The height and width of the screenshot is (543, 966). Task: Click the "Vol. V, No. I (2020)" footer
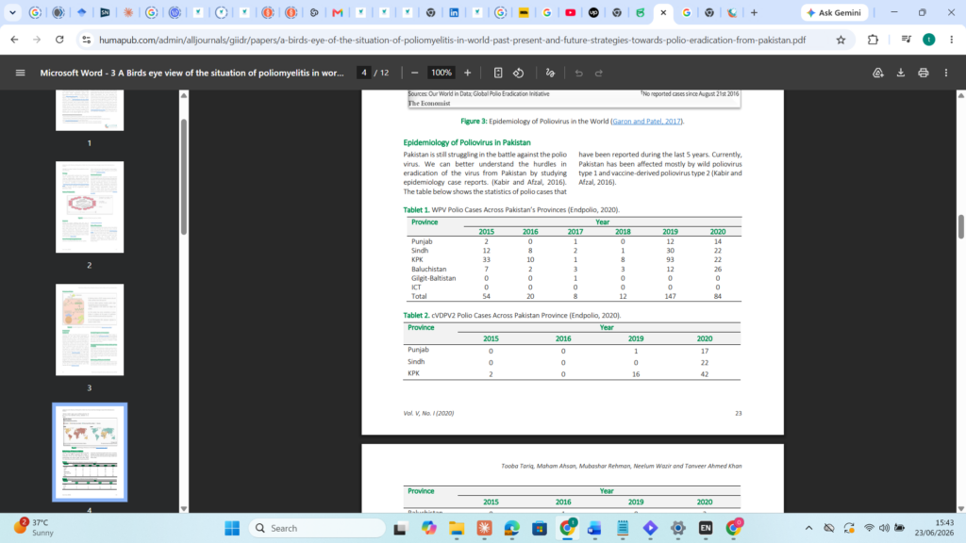[428, 413]
